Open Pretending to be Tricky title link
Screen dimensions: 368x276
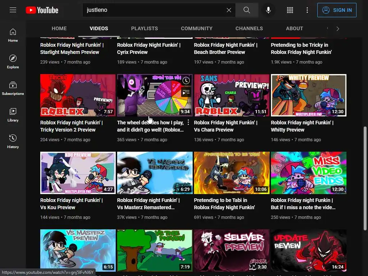tap(302, 49)
